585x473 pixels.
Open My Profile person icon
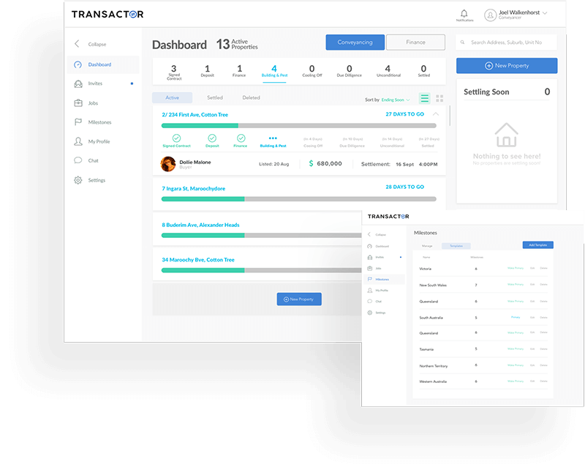[78, 141]
